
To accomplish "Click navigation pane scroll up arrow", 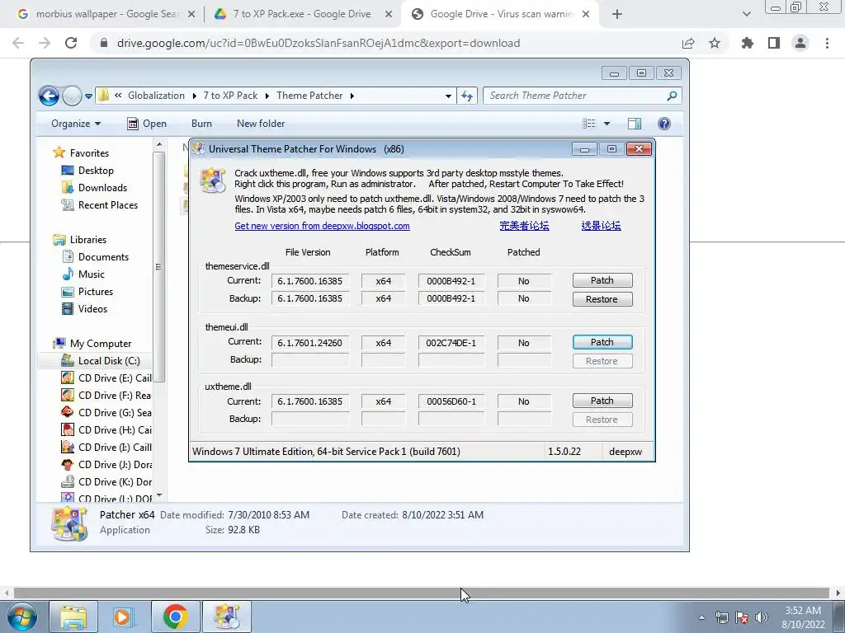I will click(x=159, y=145).
